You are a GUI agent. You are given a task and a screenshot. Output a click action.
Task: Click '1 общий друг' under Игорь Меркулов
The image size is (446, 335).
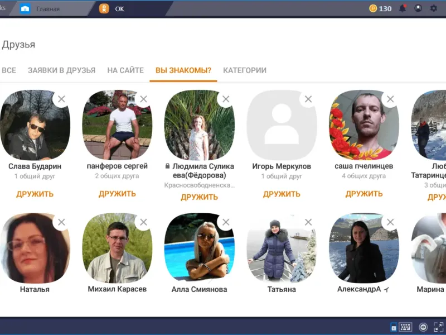[x=282, y=176]
